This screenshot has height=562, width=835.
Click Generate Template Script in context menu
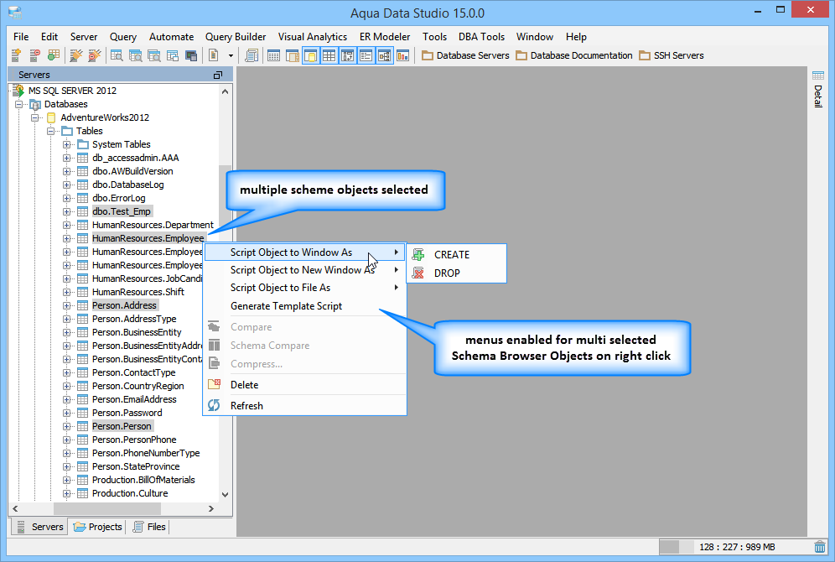[x=304, y=306]
